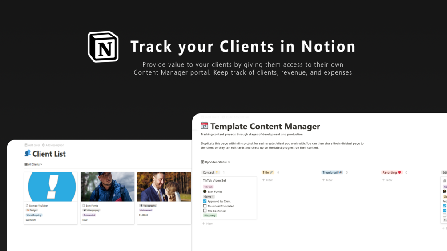Click the page icon next to Example YouTuber
This screenshot has width=447, height=251.
(27, 206)
